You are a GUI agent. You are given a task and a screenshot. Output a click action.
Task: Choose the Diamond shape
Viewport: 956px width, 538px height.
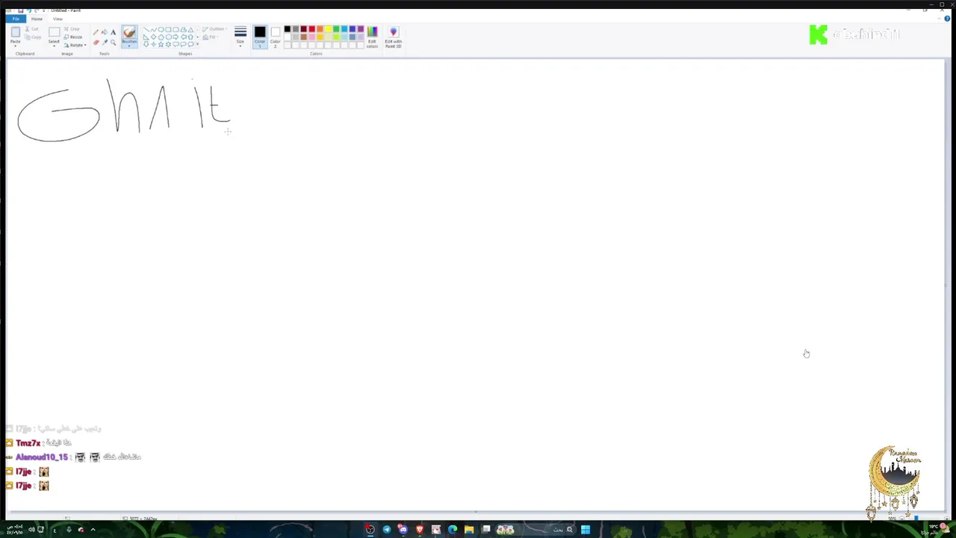point(154,37)
